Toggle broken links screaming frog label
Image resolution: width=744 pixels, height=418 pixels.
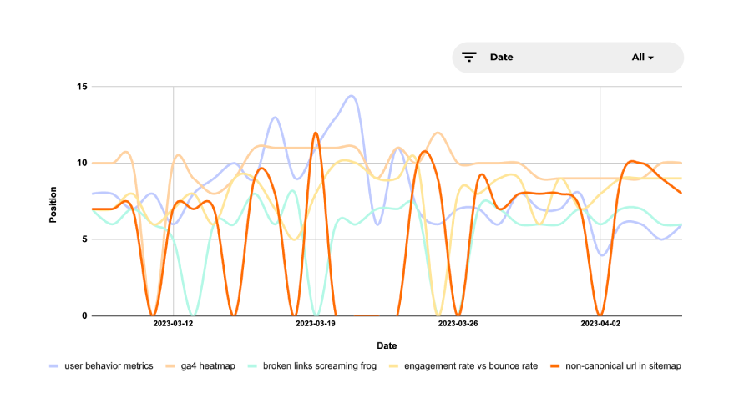point(319,366)
